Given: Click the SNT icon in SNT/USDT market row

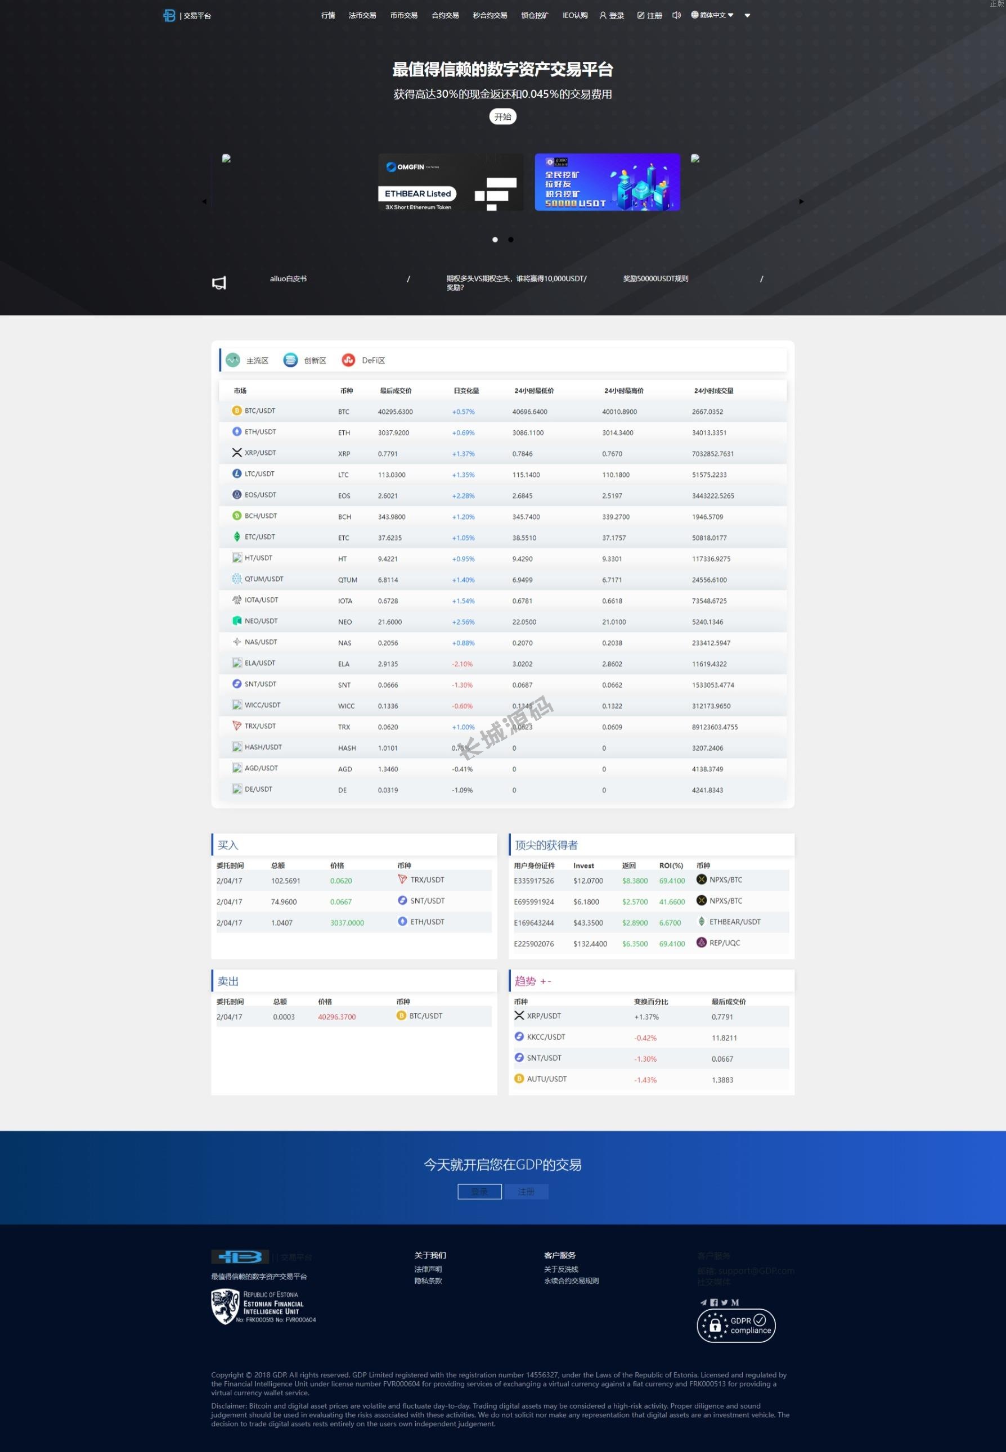Looking at the screenshot, I should [x=237, y=683].
